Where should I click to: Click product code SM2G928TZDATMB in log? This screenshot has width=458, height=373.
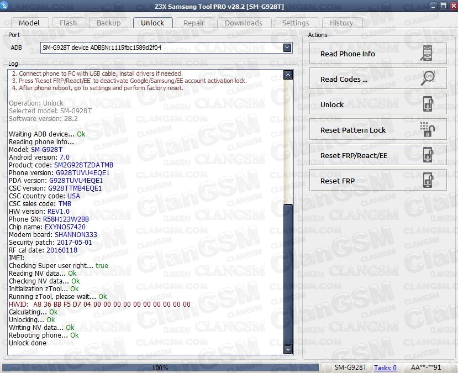click(83, 165)
